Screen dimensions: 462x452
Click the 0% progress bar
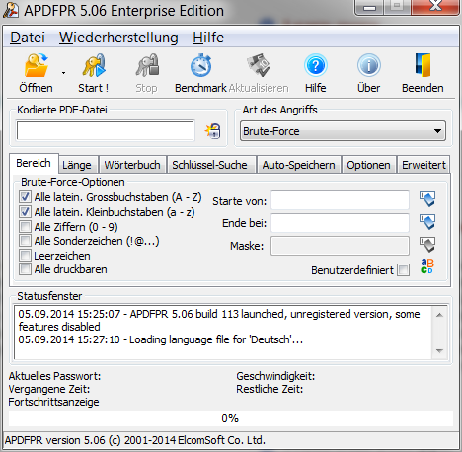230,418
